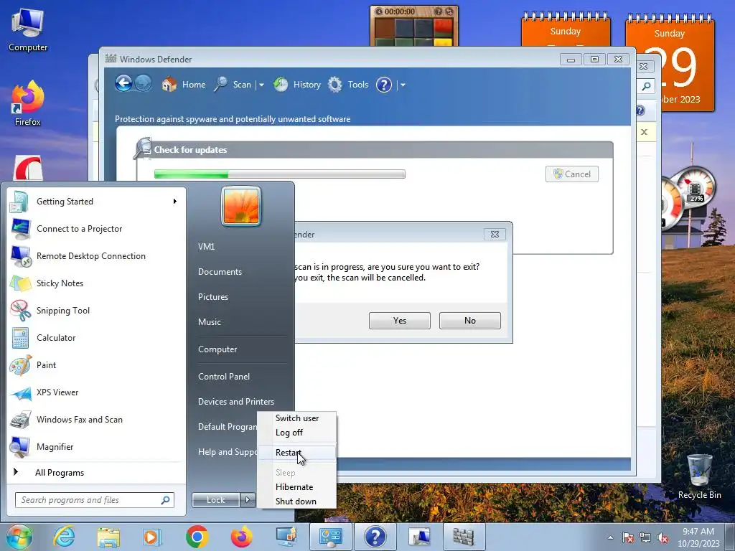Image resolution: width=735 pixels, height=551 pixels.
Task: Launch Firefox from taskbar
Action: pyautogui.click(x=241, y=537)
